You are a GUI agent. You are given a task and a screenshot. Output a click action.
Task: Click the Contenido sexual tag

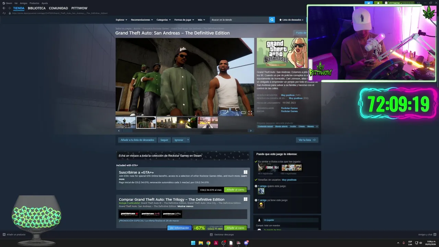pyautogui.click(x=265, y=126)
